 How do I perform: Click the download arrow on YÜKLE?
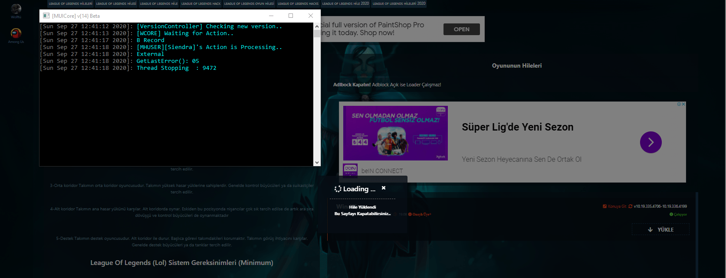pyautogui.click(x=650, y=229)
